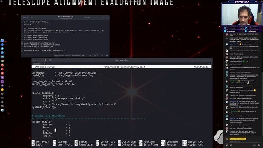Click the 'kern = y' line
This screenshot has height=148, width=263.
point(57,127)
